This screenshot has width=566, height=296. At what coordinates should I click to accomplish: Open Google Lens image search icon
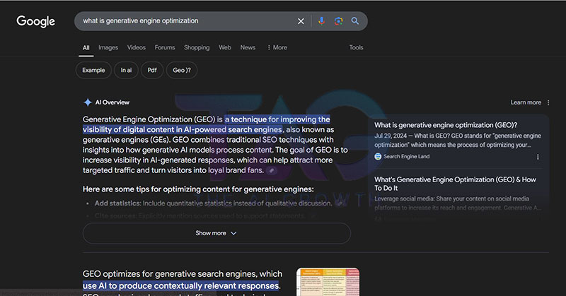(x=338, y=21)
